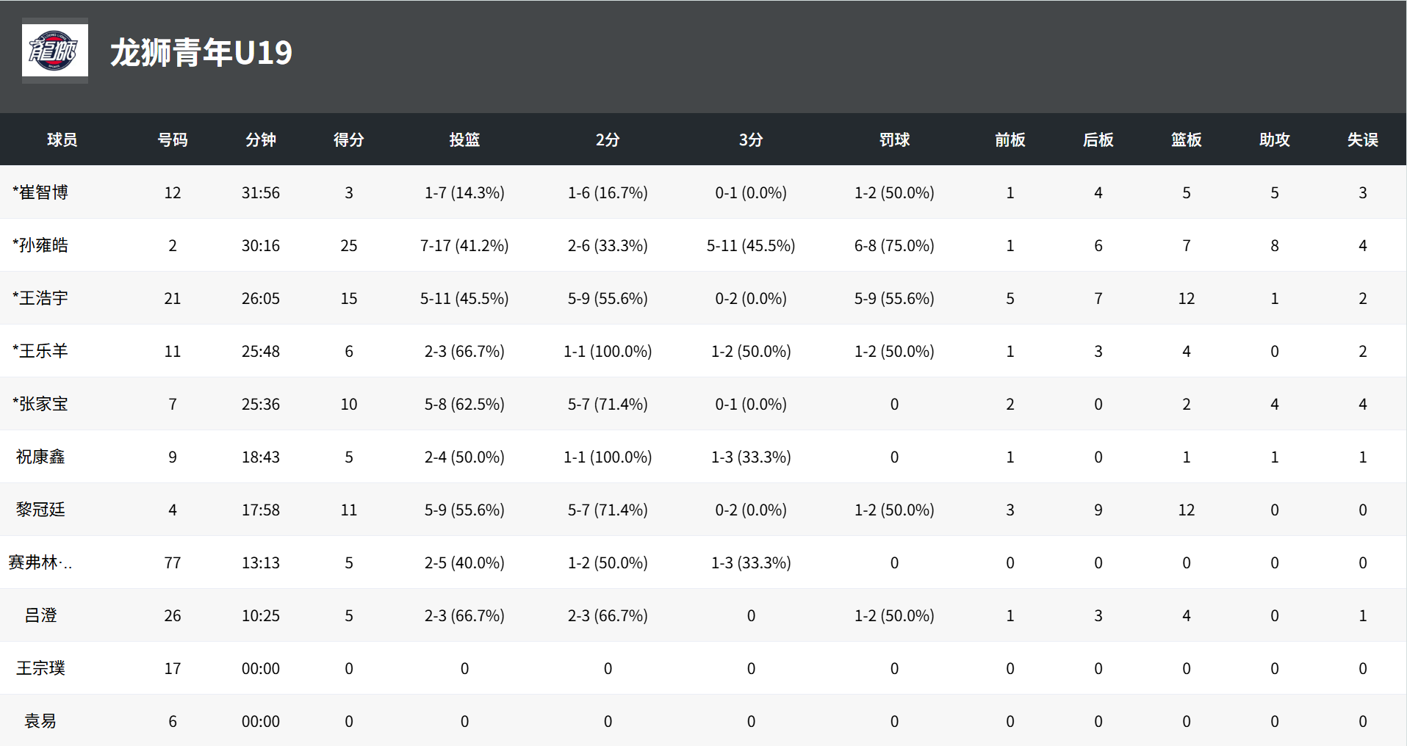
Task: Sort by the 得分 column header
Action: click(x=349, y=140)
